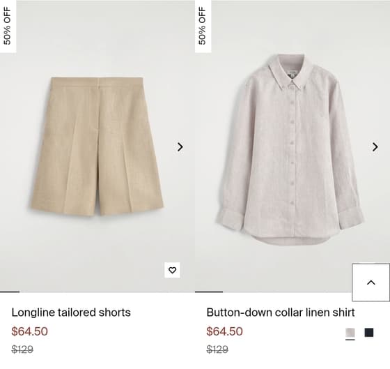Click the shorts sale price $64.50

coord(29,331)
